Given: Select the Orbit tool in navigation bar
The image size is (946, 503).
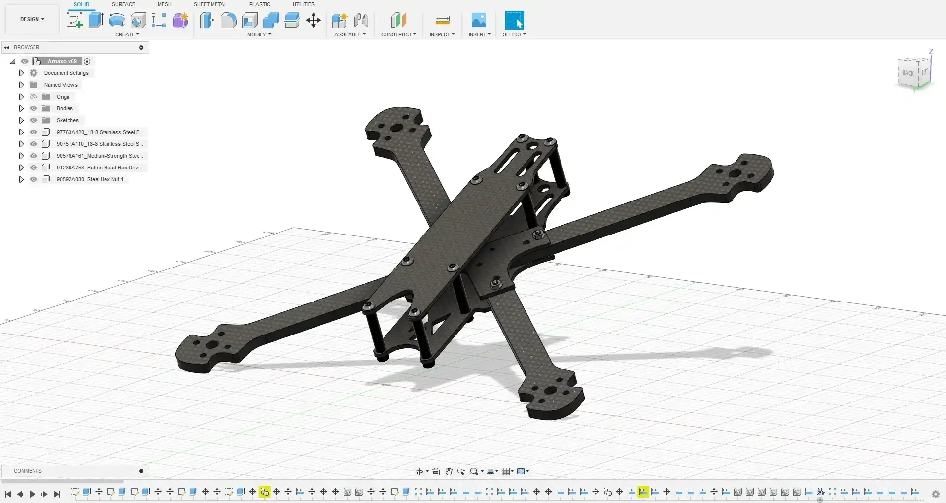Looking at the screenshot, I should pos(420,471).
